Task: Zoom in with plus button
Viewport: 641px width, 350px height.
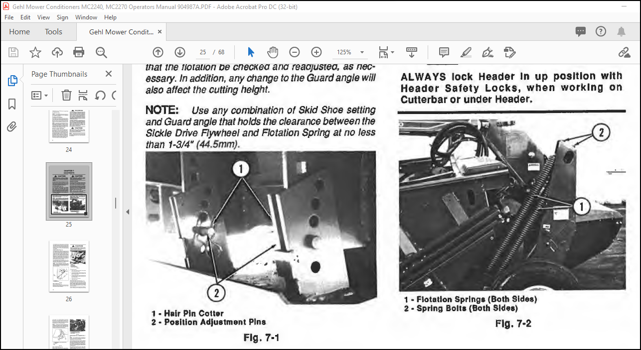Action: 317,52
